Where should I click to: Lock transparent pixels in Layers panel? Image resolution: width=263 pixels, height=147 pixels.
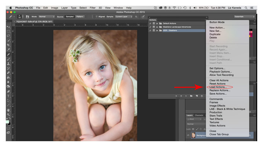(193, 129)
